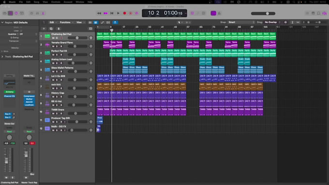Open the List Editors icon
Image resolution: width=329 pixels, height=185 pixels.
coord(307,13)
